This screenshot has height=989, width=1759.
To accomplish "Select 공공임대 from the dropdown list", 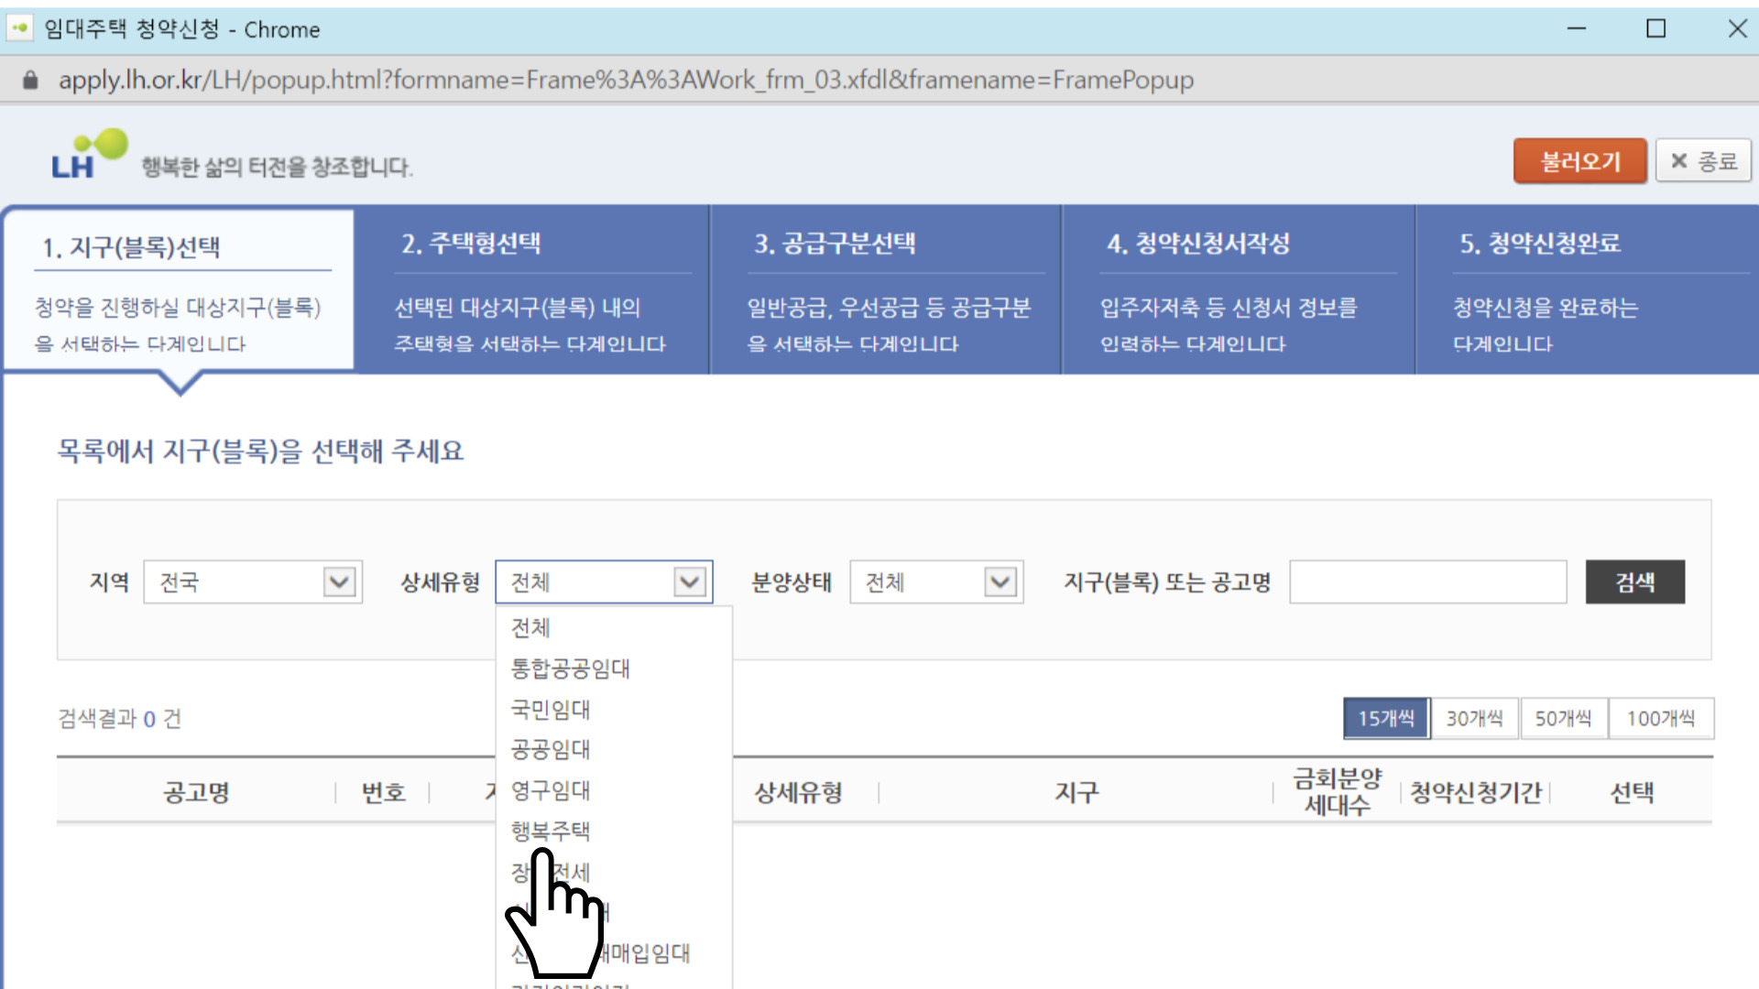I will pos(549,750).
